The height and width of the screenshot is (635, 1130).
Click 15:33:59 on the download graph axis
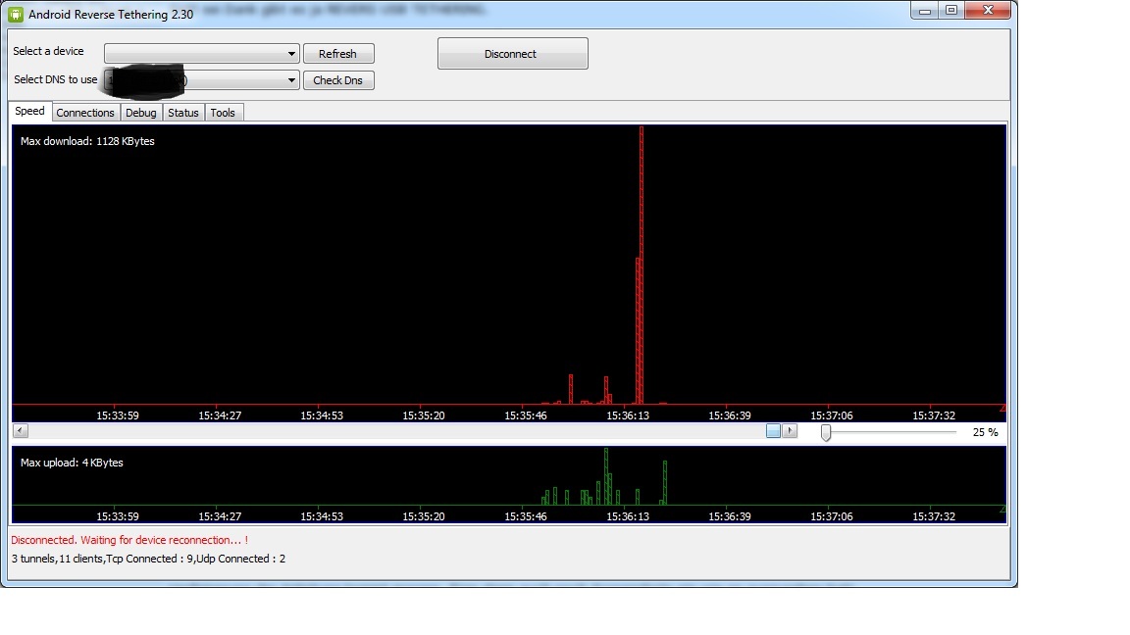point(118,415)
